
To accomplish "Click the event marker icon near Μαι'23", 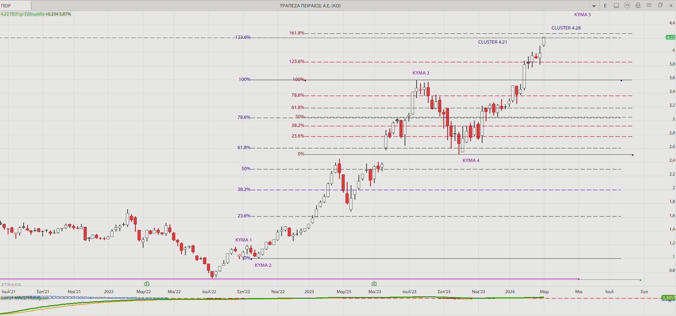I will pos(374,284).
